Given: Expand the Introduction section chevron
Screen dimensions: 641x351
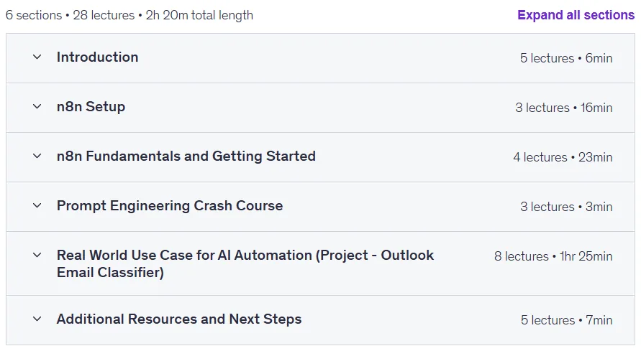Looking at the screenshot, I should (37, 57).
